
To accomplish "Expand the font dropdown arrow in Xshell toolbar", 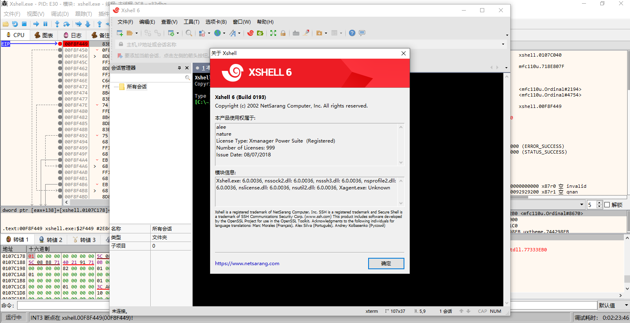I will (239, 33).
